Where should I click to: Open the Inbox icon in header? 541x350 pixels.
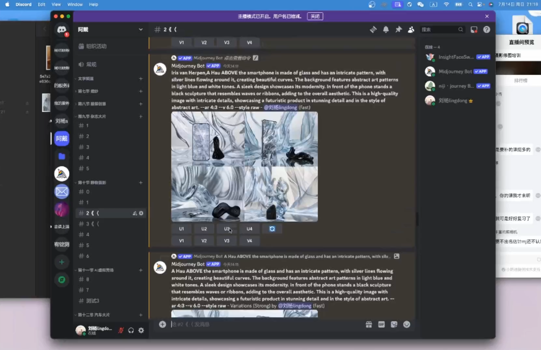pyautogui.click(x=474, y=29)
